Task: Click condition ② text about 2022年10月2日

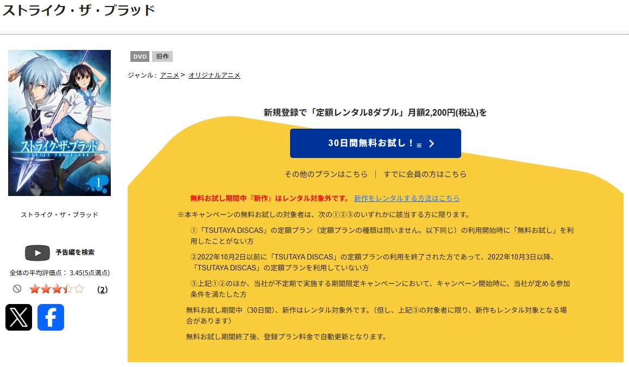Action: [373, 262]
